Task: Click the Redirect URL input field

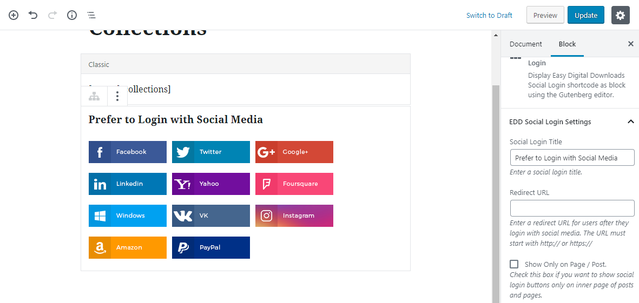Action: pyautogui.click(x=572, y=208)
